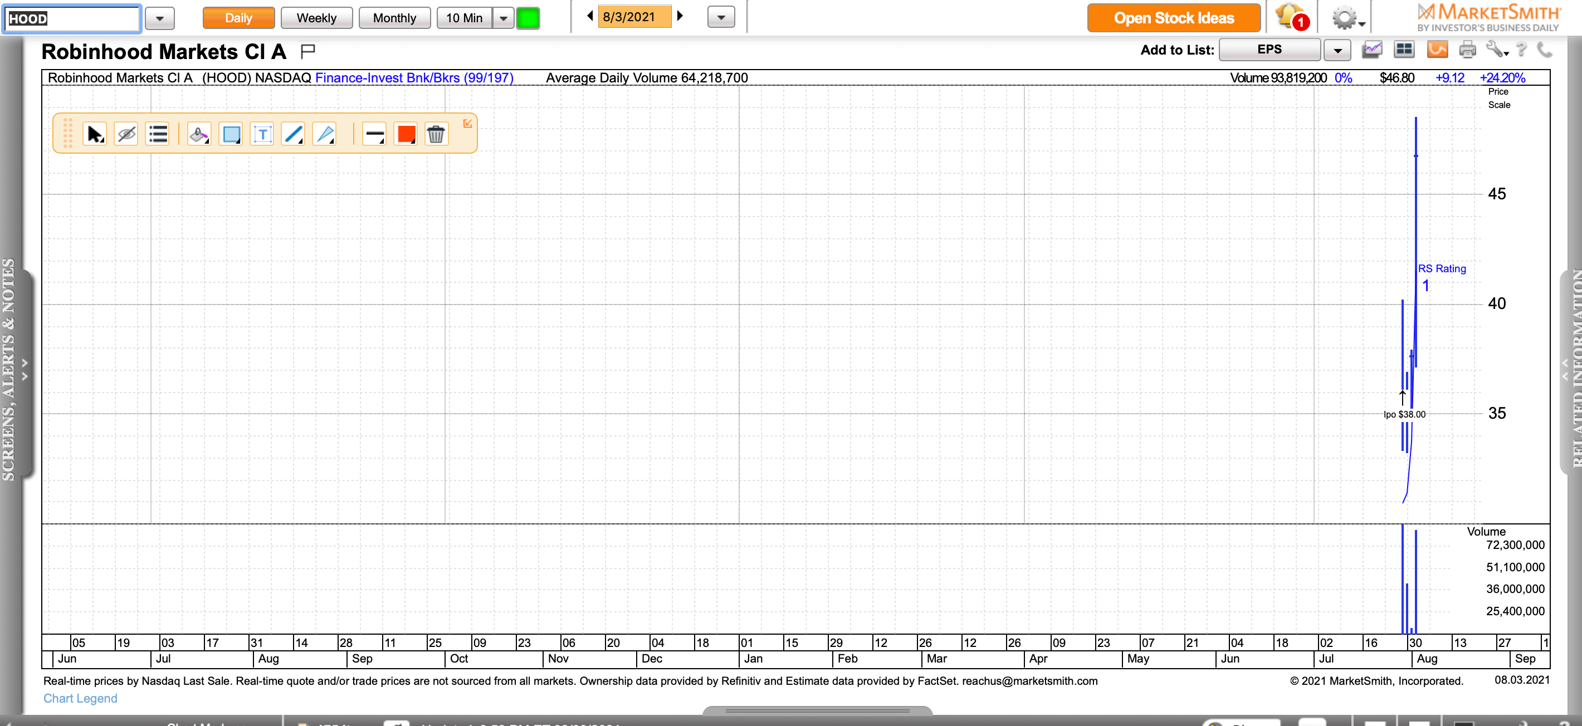
Task: Open the intraday interval dropdown
Action: [x=503, y=18]
